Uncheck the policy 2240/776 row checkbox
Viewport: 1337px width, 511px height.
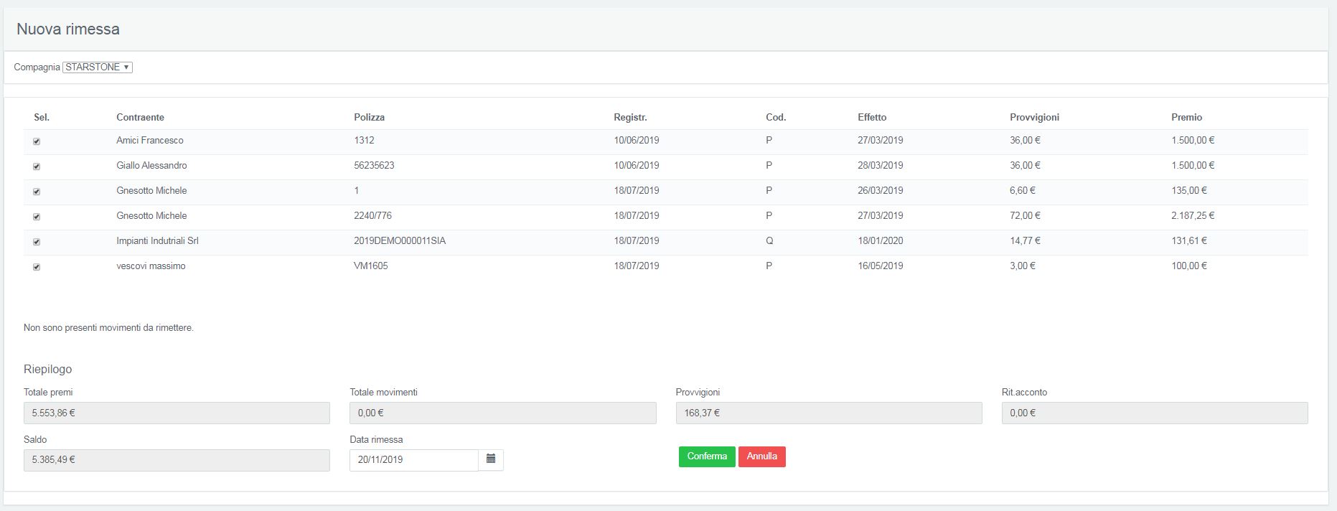[x=37, y=217]
